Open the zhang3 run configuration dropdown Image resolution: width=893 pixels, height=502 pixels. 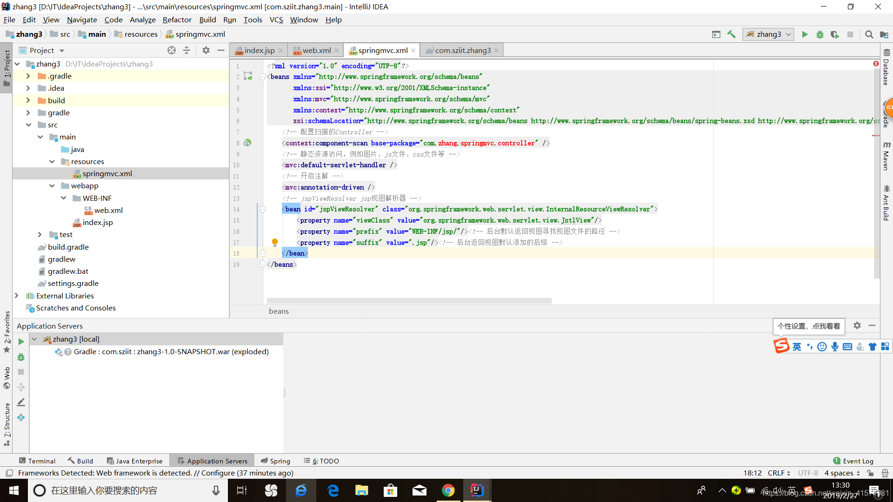point(768,34)
